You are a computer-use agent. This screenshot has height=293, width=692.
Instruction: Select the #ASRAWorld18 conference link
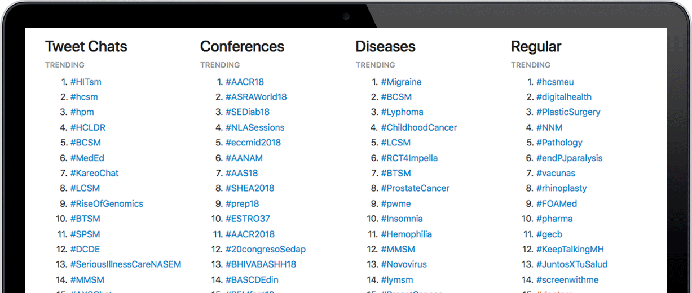point(256,97)
